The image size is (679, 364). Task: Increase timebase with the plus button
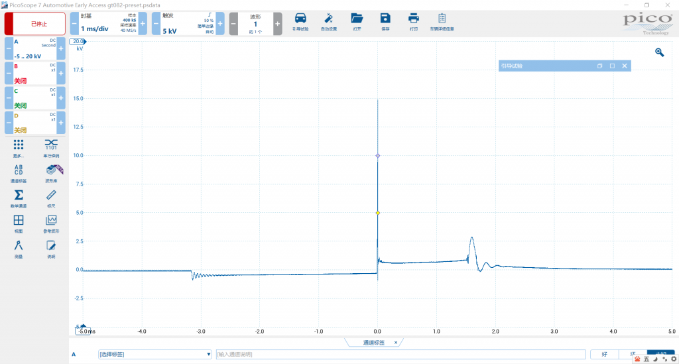coord(142,24)
